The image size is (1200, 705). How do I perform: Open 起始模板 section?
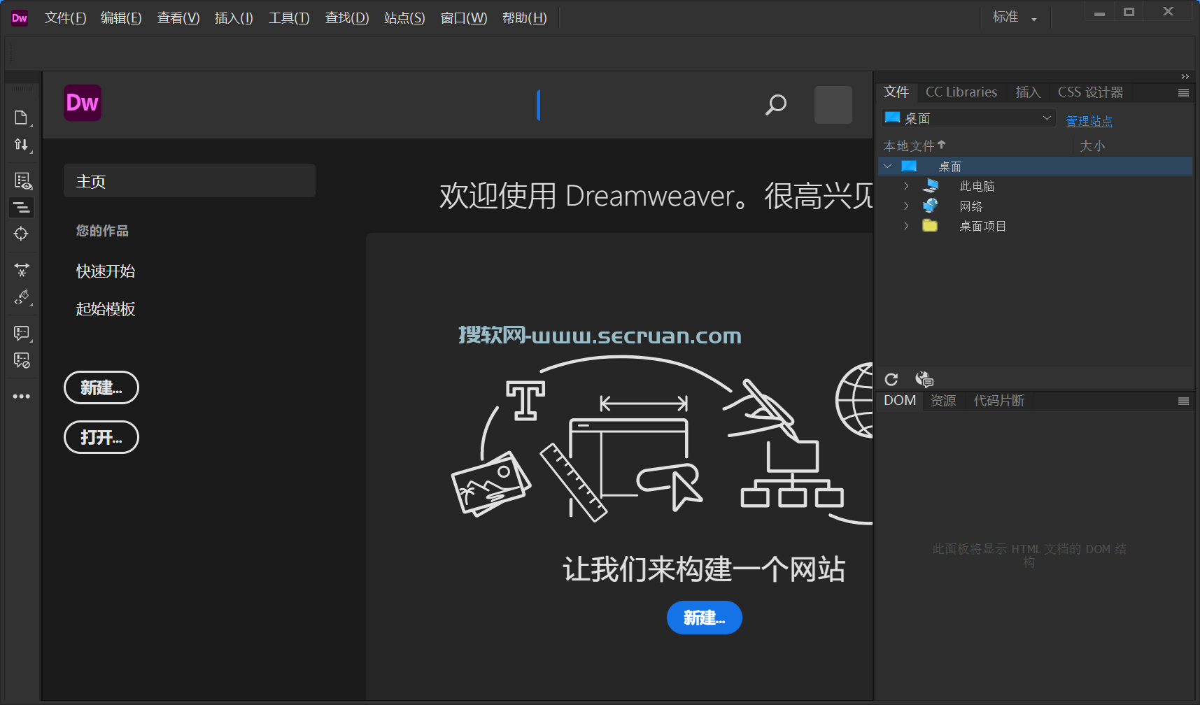coord(106,309)
